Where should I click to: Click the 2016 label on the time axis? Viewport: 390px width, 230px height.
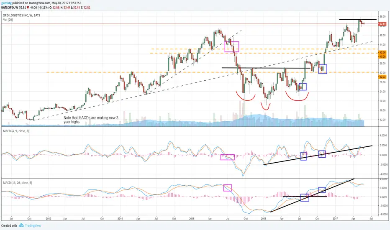point(263,219)
